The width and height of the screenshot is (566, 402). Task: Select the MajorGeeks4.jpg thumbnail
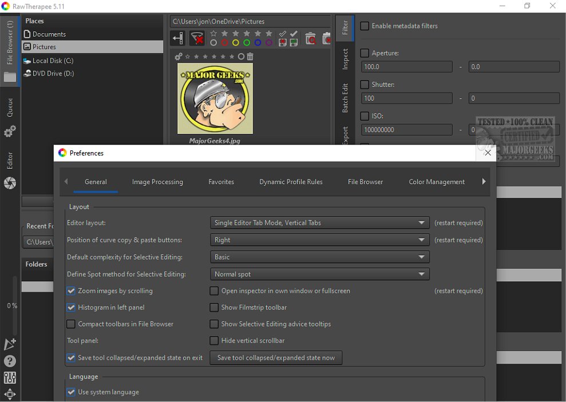(x=215, y=98)
